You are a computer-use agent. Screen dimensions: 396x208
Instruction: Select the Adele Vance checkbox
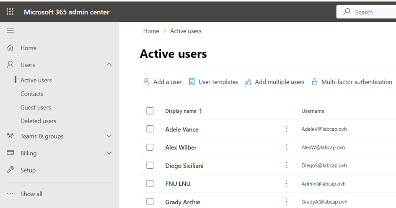click(x=150, y=129)
